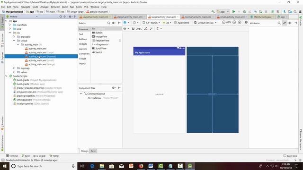Open Project panel settings gear
The image size is (303, 170).
pyautogui.click(x=71, y=17)
